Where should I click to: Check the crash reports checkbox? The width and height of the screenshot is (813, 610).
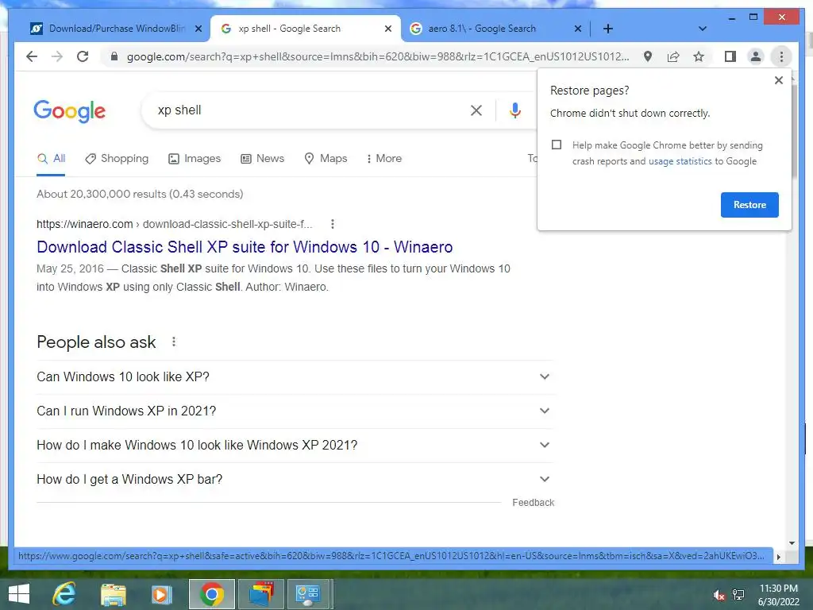pos(557,145)
